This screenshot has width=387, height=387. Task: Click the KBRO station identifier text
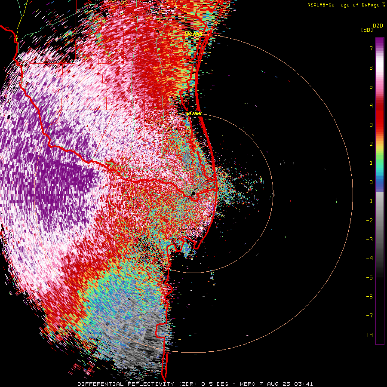point(248,384)
